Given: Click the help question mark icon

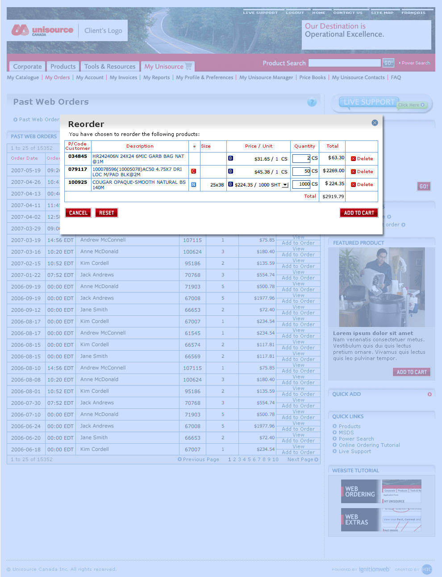Looking at the screenshot, I should click(312, 102).
